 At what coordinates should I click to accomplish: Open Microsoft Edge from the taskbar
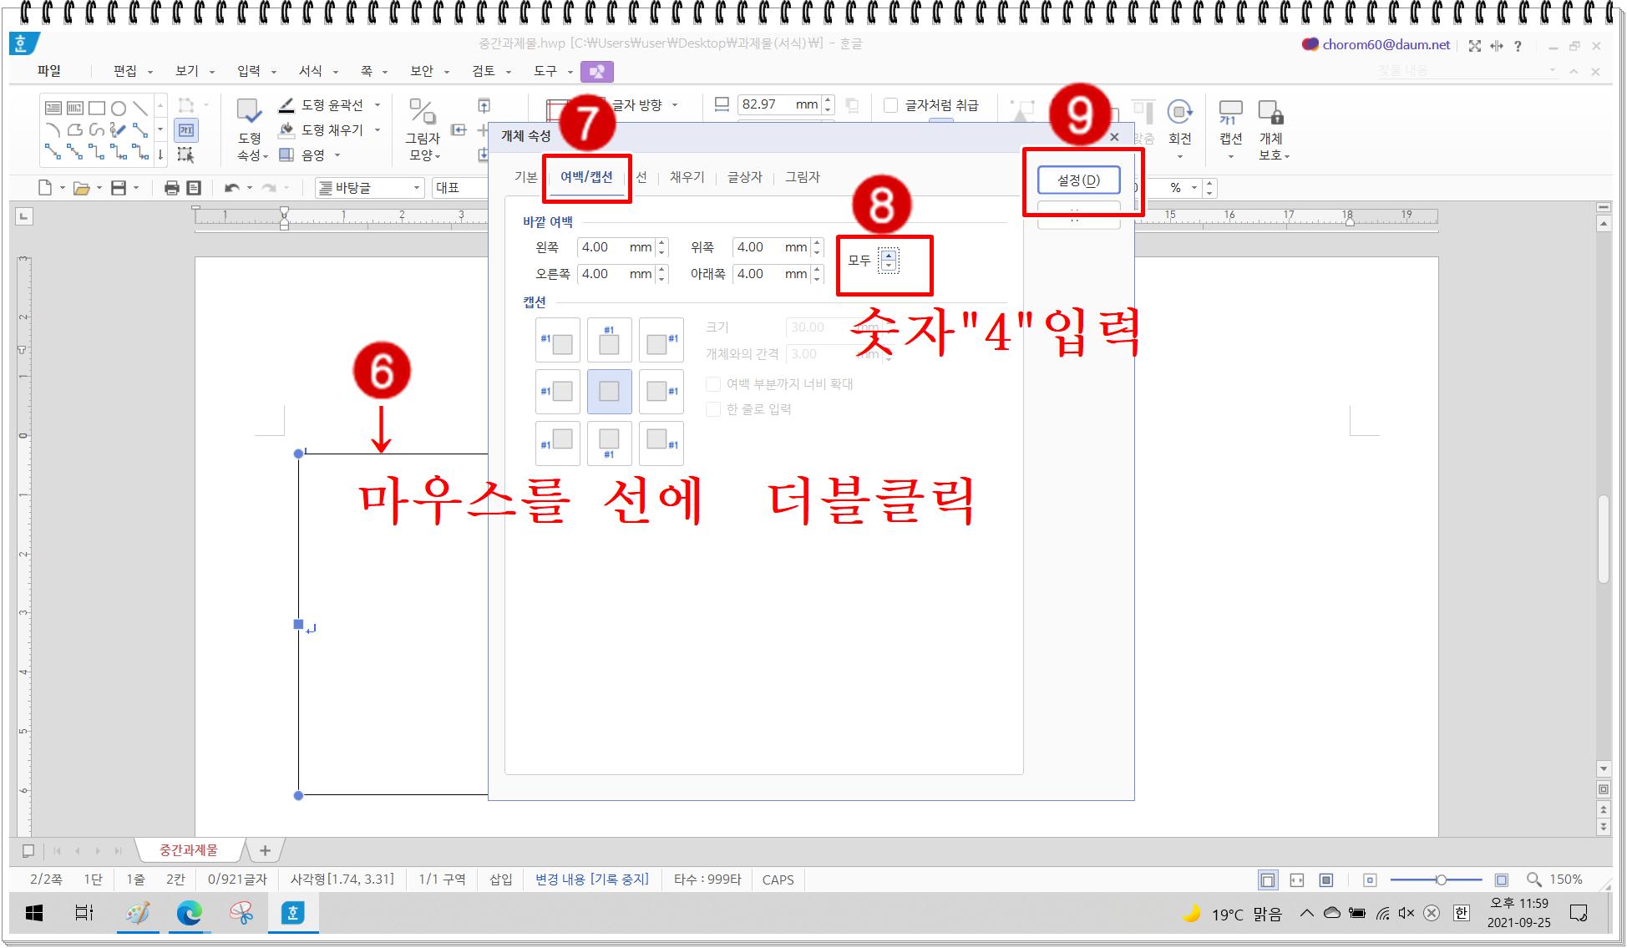(190, 913)
